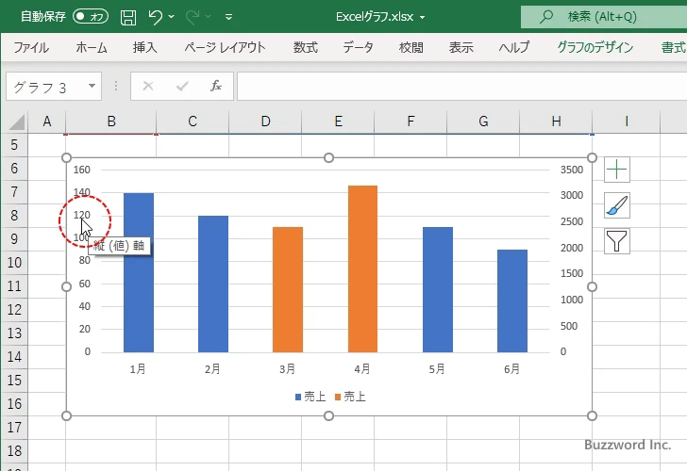Screen dimensions: 687x471
Task: Open the ヘルプ tab
Action: click(x=514, y=47)
